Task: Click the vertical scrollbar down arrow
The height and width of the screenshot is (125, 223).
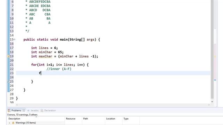Action: 212,101
